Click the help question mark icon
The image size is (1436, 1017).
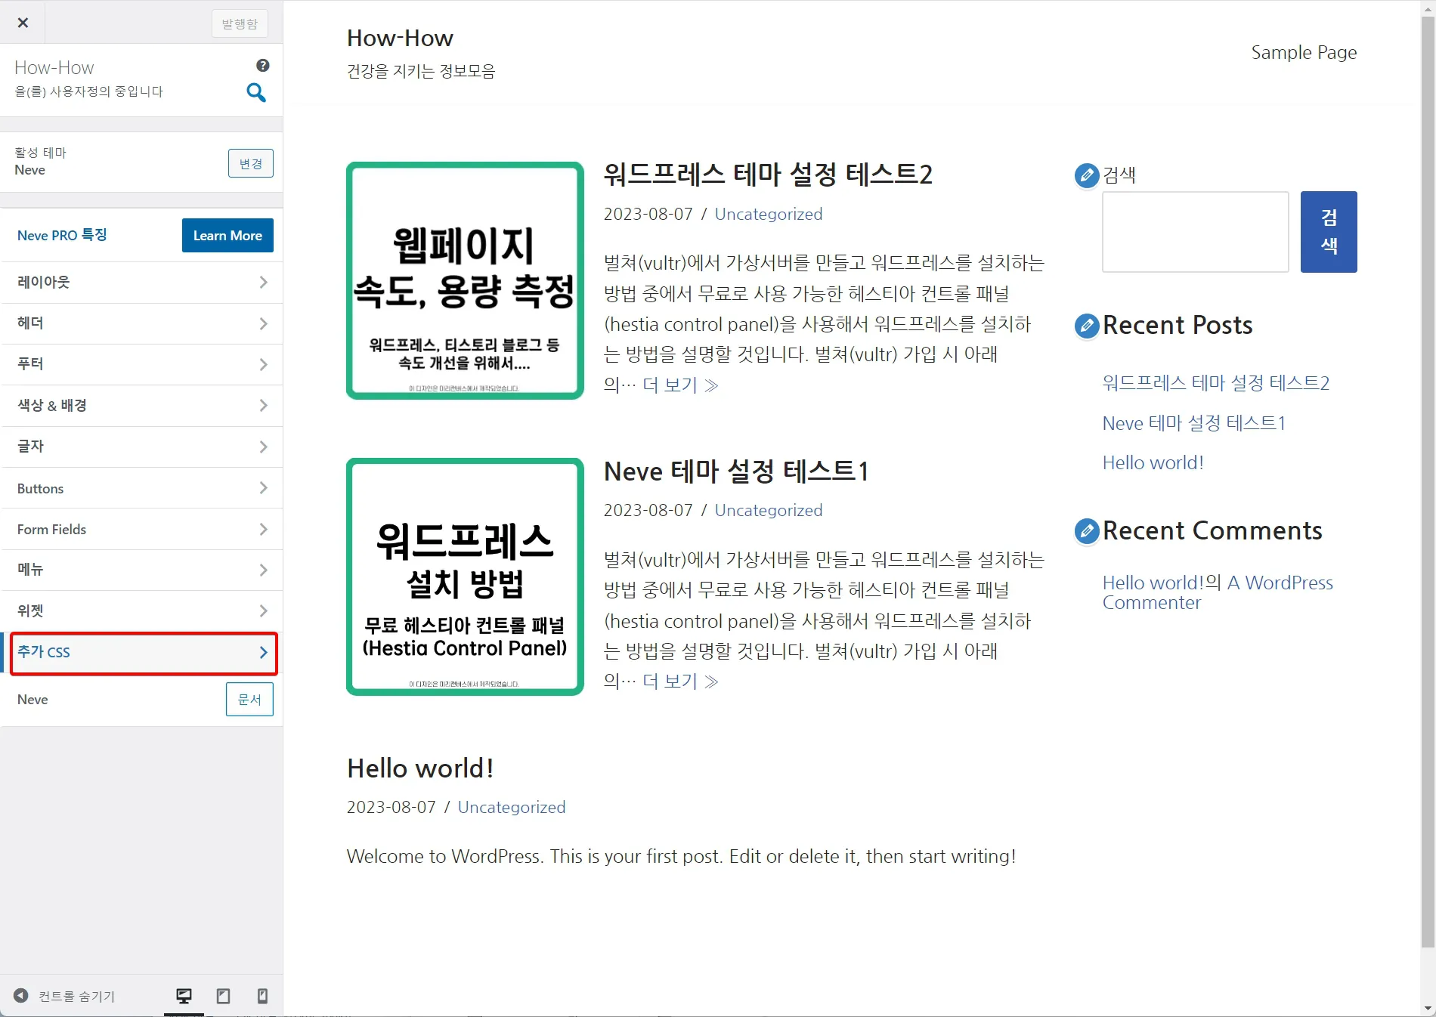[x=263, y=66]
